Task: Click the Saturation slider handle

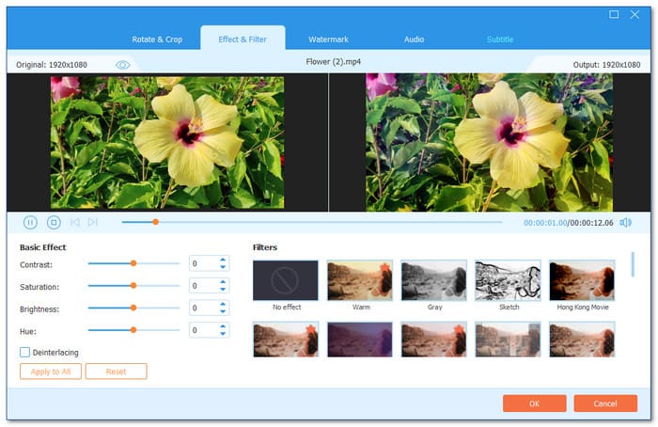Action: tap(133, 286)
